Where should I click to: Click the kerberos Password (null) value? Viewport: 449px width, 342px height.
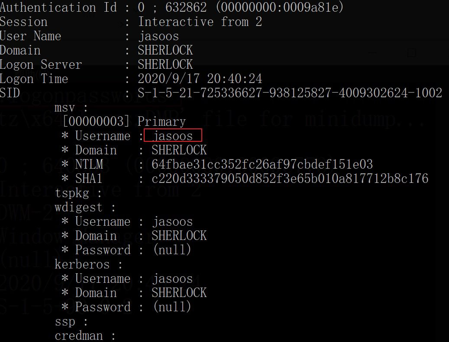point(171,307)
